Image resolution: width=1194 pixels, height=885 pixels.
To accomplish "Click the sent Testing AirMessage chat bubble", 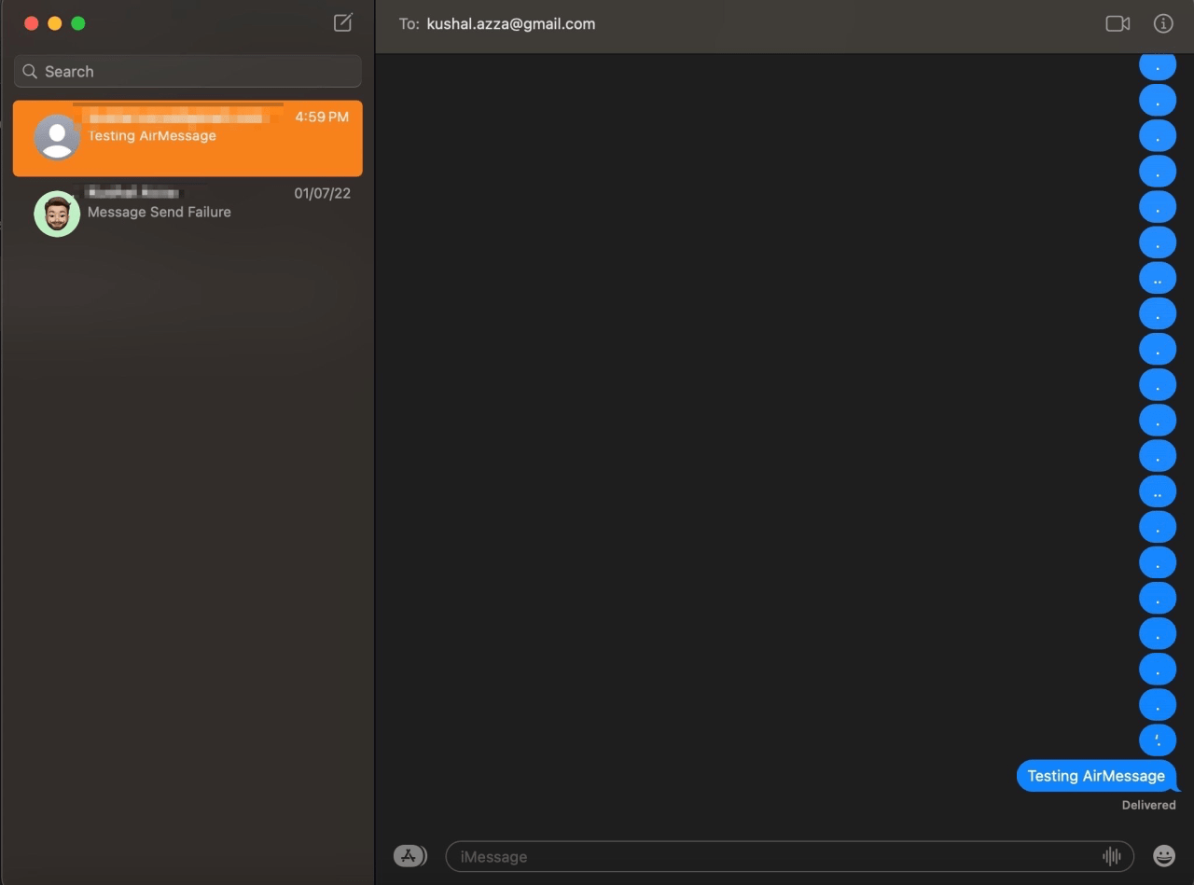I will click(1096, 776).
